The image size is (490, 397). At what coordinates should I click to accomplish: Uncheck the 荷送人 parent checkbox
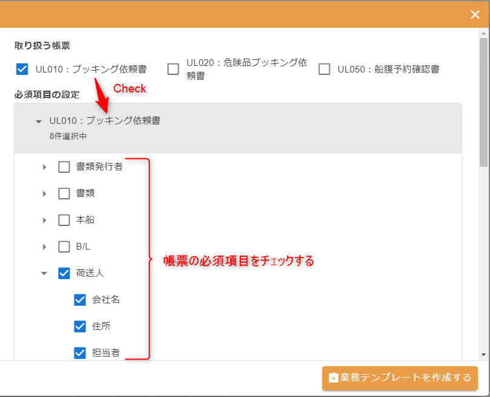tap(64, 273)
